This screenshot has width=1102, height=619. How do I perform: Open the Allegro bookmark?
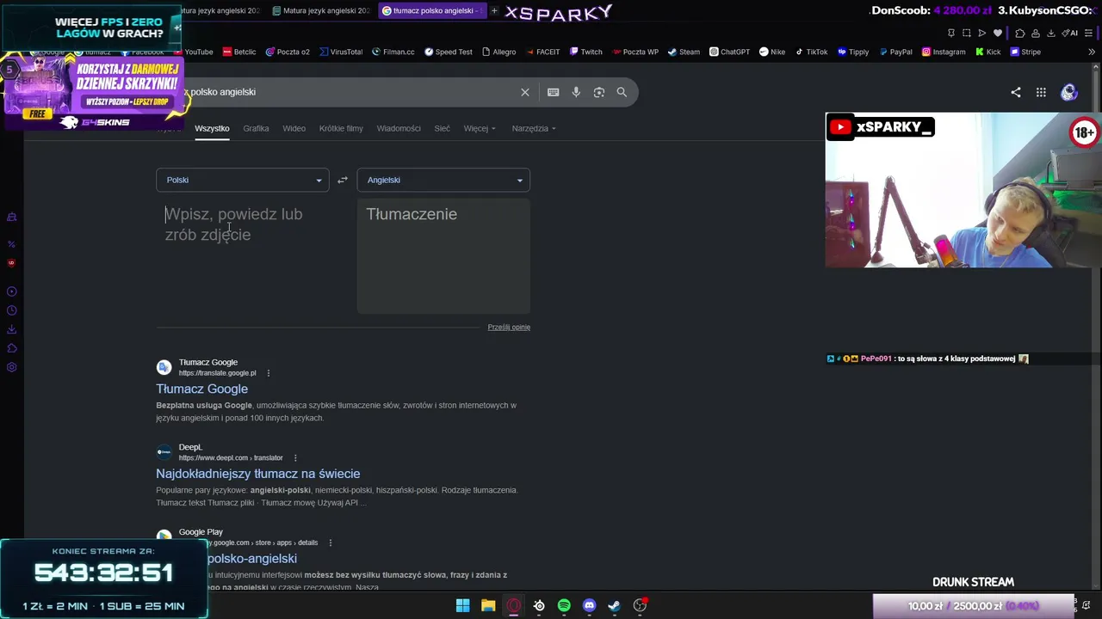click(x=498, y=52)
